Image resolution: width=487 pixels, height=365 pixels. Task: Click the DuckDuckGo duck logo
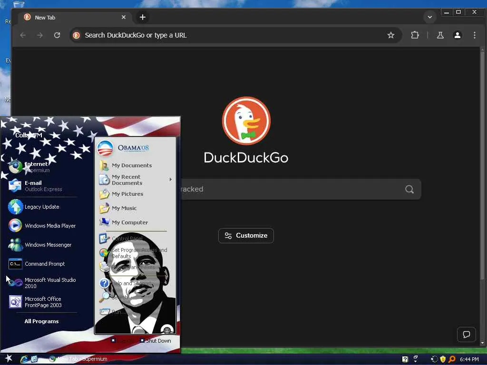tap(246, 121)
